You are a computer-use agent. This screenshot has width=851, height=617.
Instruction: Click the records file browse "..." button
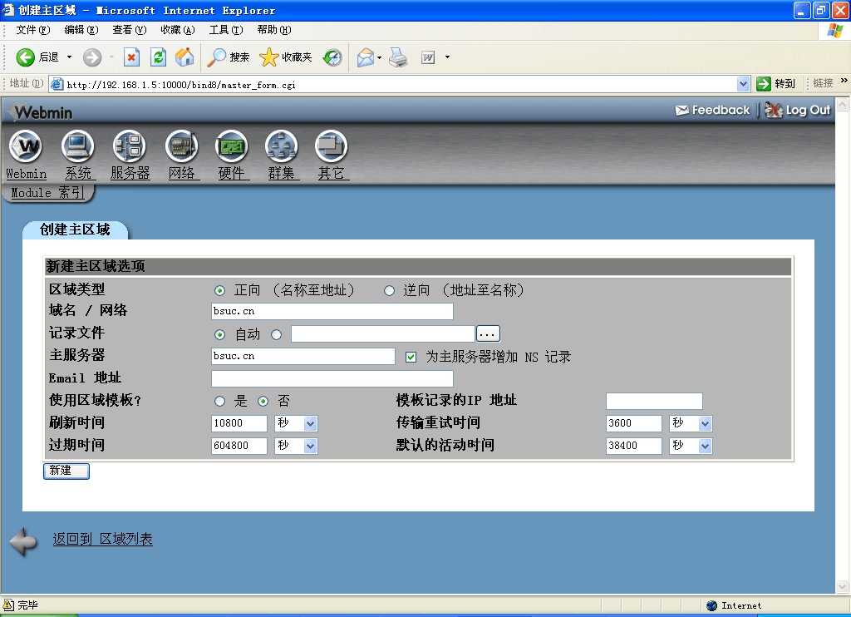click(488, 334)
